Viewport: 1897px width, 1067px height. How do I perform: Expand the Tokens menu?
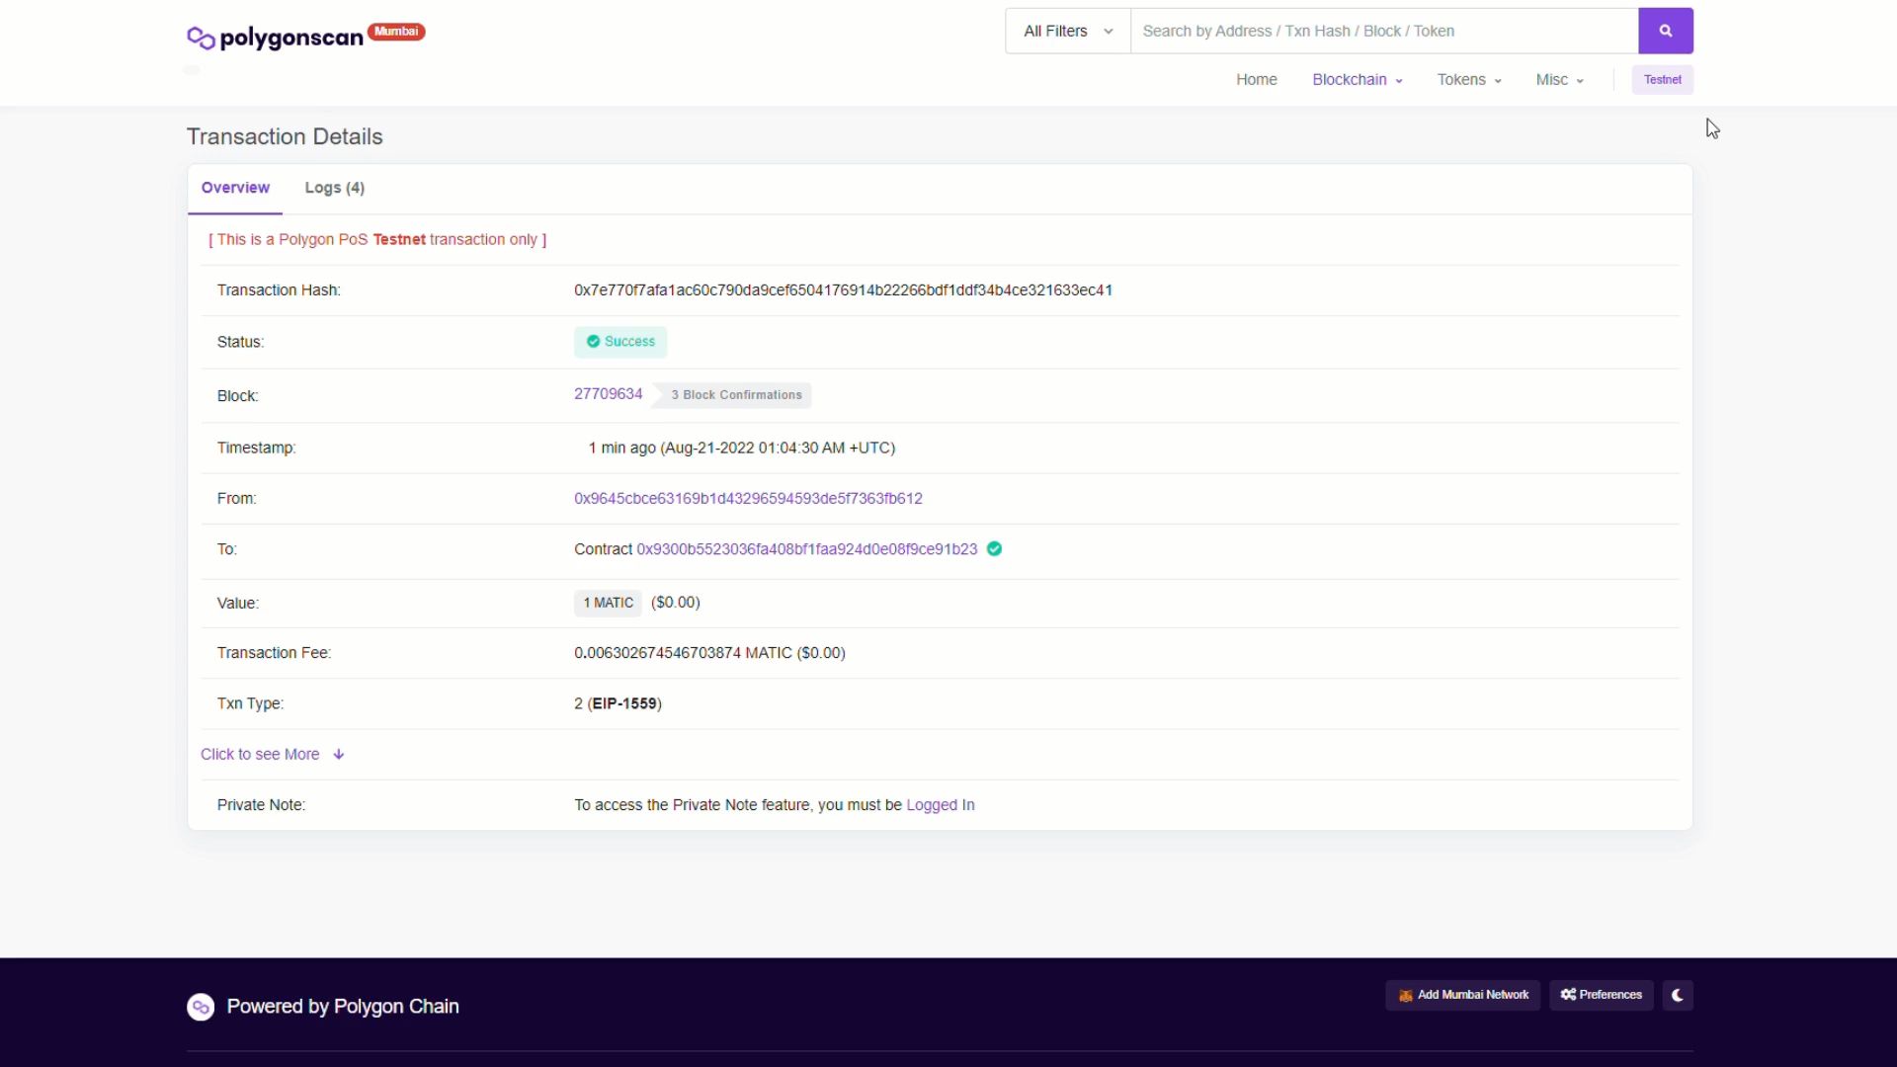pos(1469,80)
